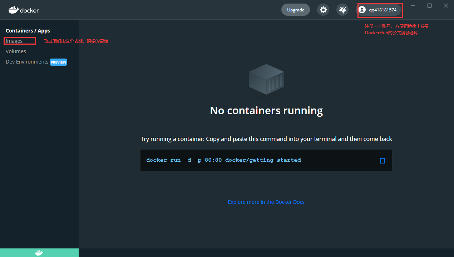Close the Docker Desktop window
The width and height of the screenshot is (454, 257).
[446, 5]
